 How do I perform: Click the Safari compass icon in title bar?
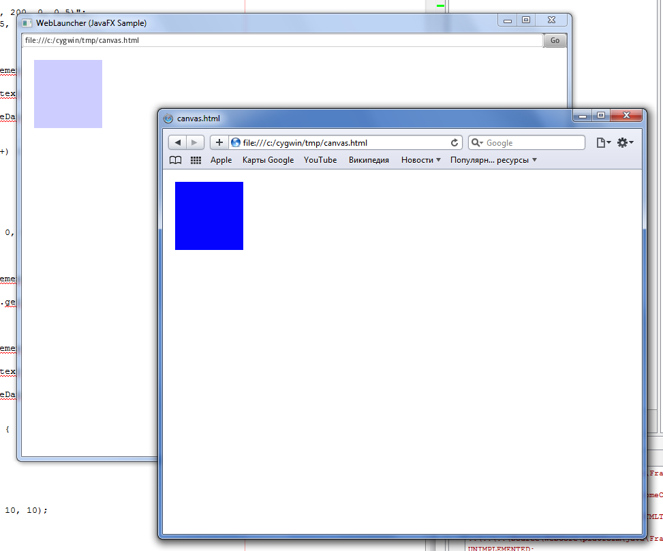pyautogui.click(x=168, y=118)
